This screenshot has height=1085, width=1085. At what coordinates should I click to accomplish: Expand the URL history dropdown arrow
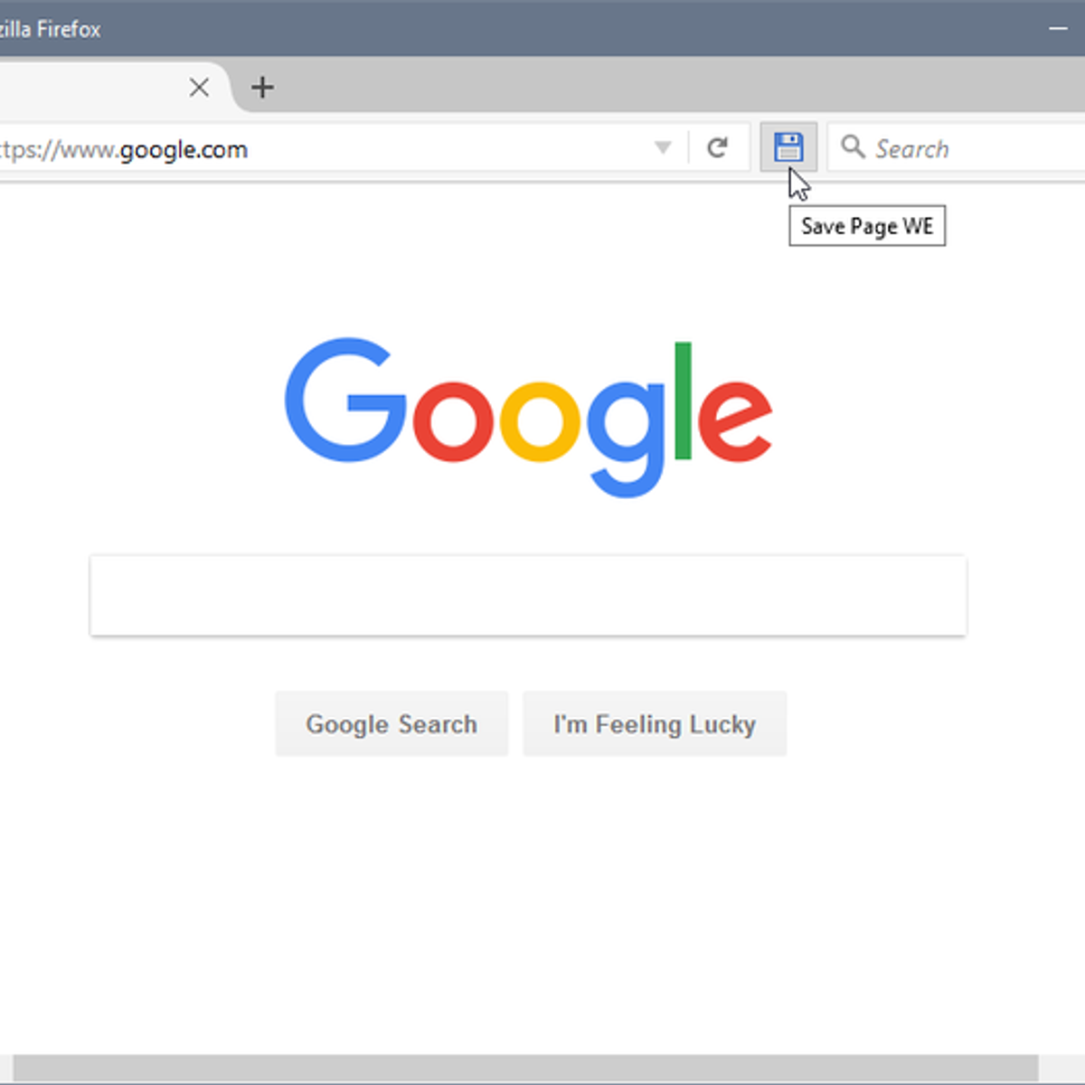click(x=663, y=147)
